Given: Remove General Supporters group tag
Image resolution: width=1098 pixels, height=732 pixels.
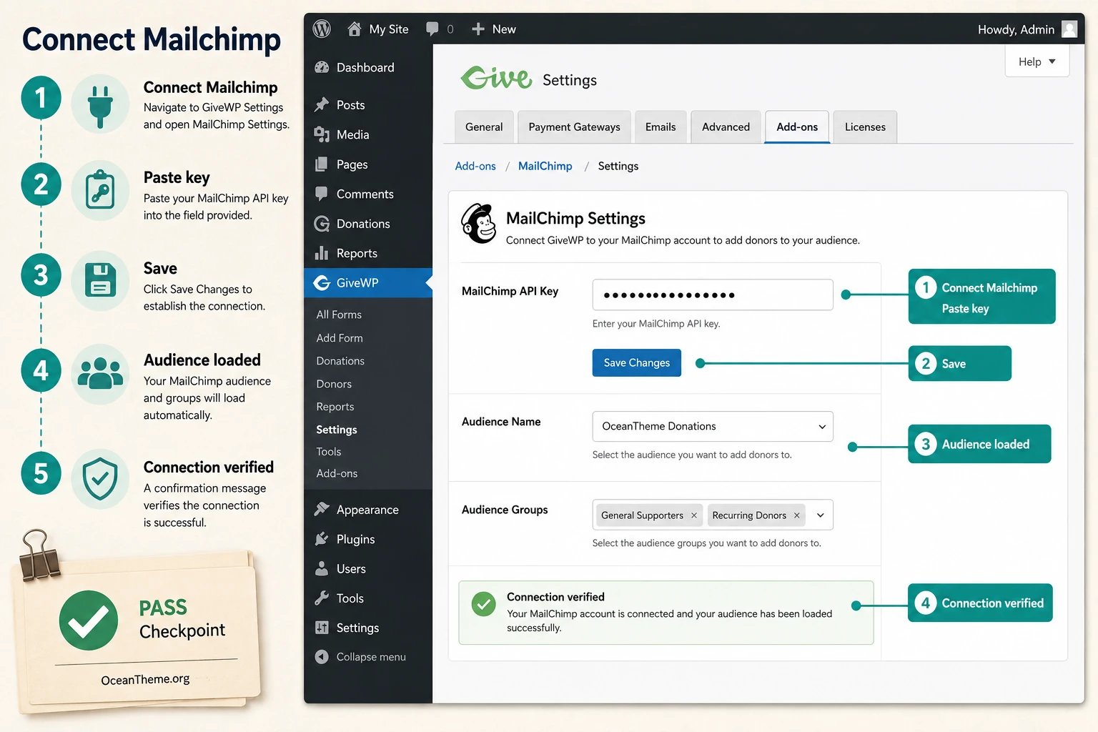Looking at the screenshot, I should 693,515.
